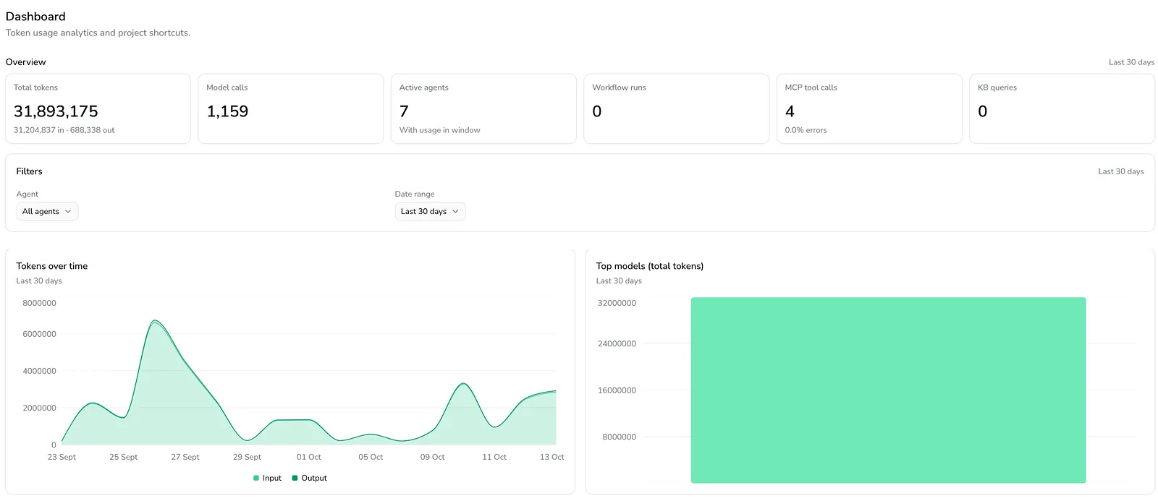Click the Dashboard heading
This screenshot has height=501, width=1158.
35,16
